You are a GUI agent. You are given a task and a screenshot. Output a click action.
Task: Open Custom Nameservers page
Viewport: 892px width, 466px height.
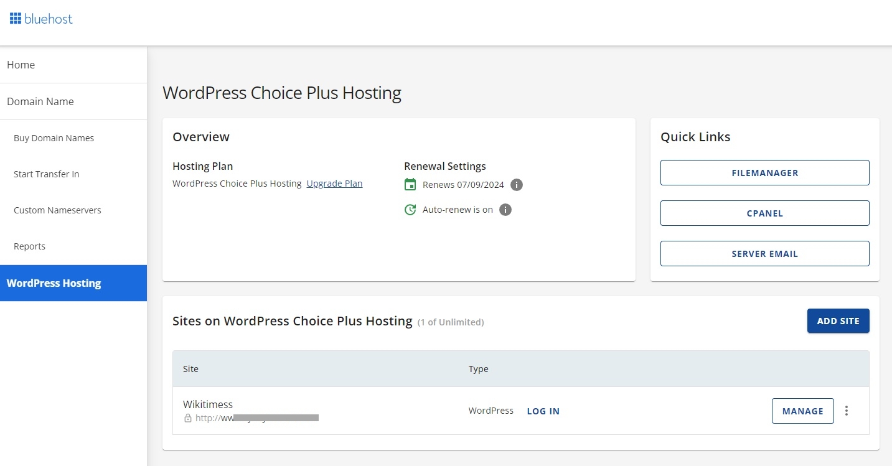73,210
